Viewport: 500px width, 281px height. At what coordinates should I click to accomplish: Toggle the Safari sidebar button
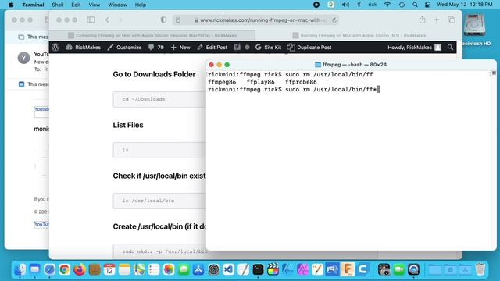(91, 20)
